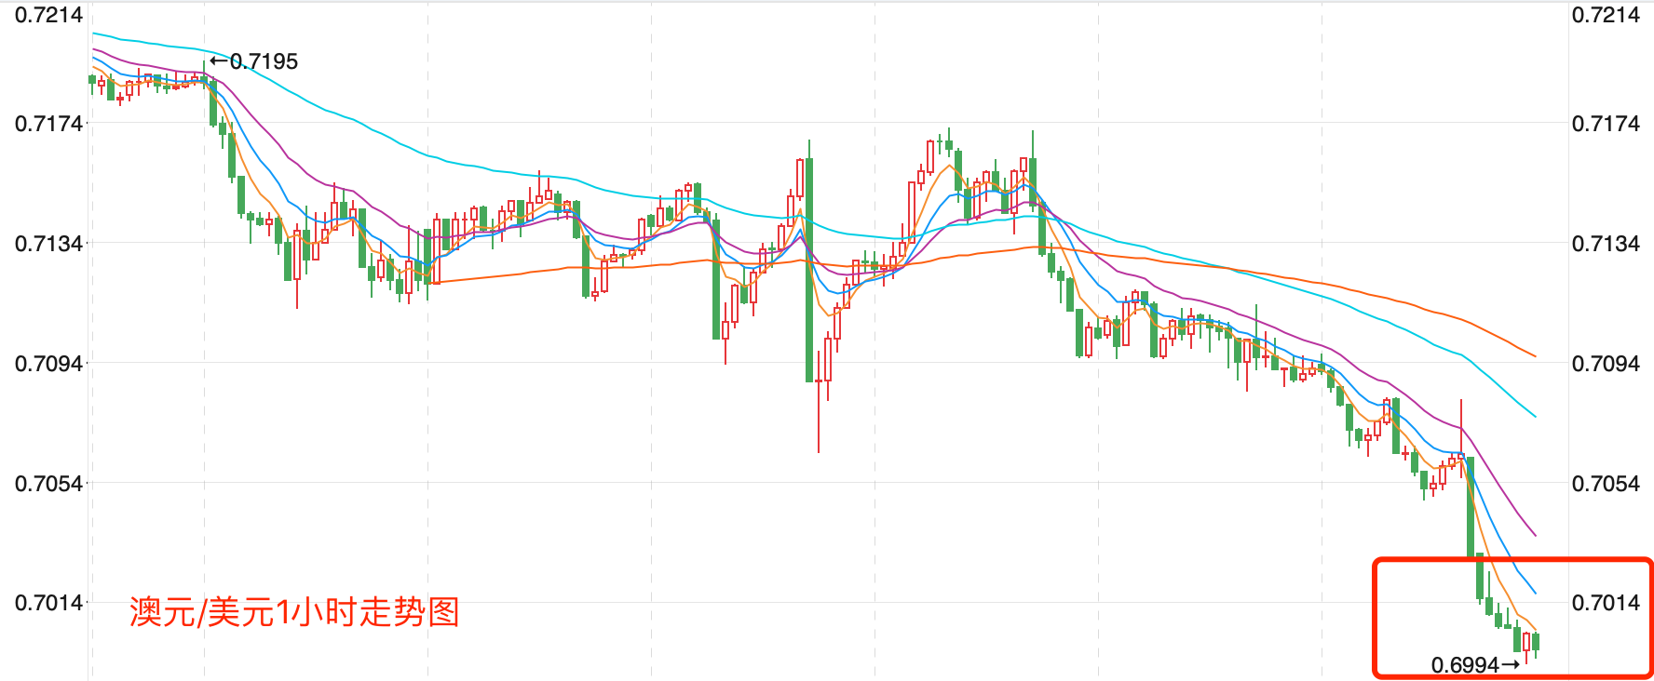The height and width of the screenshot is (681, 1654).
Task: Select the red 澳元/美元1小时走势图 title text
Action: [x=294, y=612]
